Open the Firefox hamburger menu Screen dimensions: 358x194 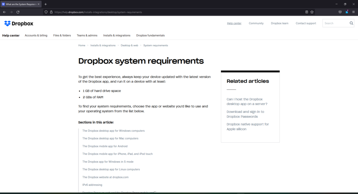[x=353, y=12]
